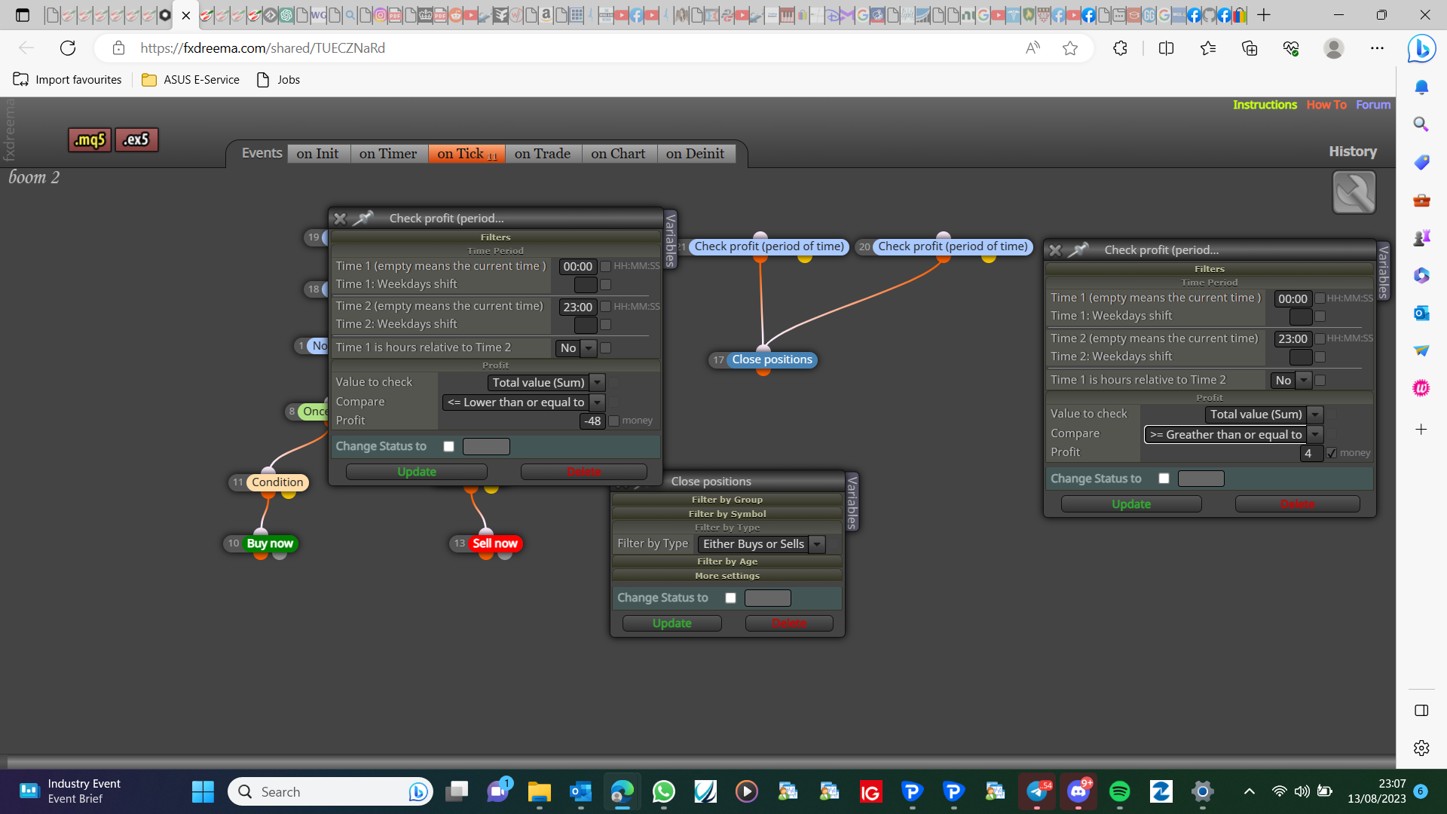Close the Check profit panel with Profit 4
This screenshot has height=814, width=1447.
[x=1055, y=250]
